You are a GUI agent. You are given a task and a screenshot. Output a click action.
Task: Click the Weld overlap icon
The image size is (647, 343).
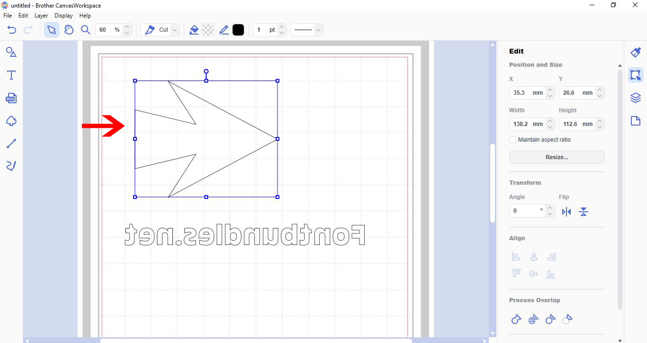coord(516,319)
